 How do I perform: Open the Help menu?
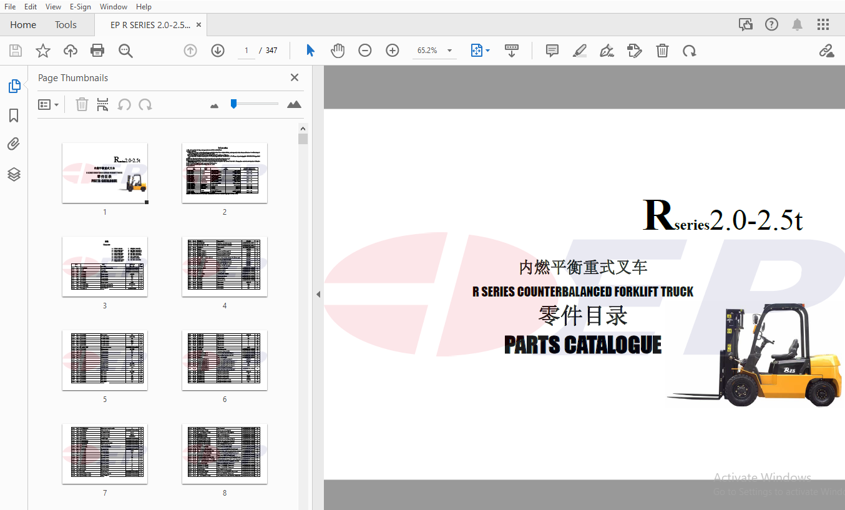tap(144, 6)
